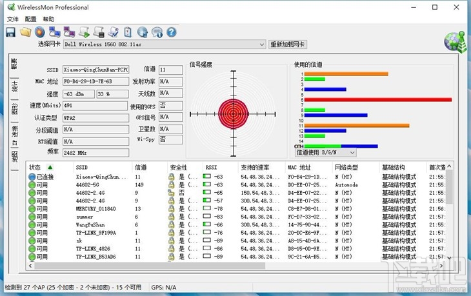471x296 pixels.
Task: Click the vertical scrollbar of the AP list
Action: click(449, 187)
